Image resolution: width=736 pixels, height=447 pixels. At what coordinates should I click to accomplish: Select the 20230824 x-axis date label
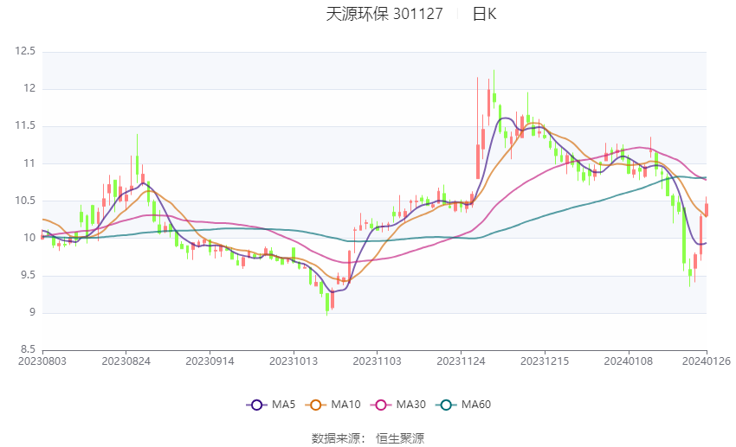click(126, 361)
